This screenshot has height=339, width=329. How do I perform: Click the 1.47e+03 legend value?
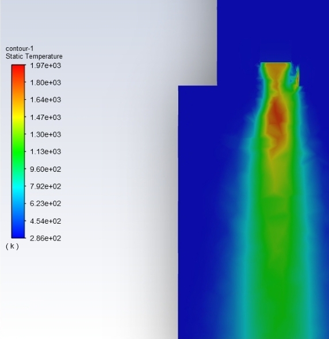pyautogui.click(x=45, y=117)
